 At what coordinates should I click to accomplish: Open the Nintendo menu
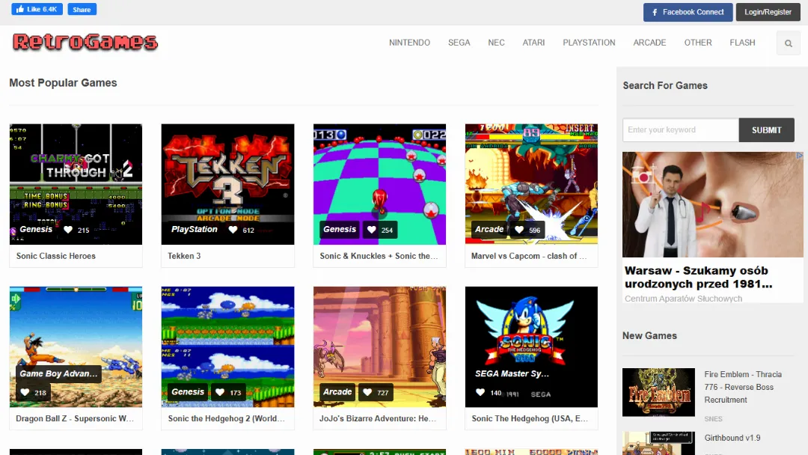click(x=409, y=43)
